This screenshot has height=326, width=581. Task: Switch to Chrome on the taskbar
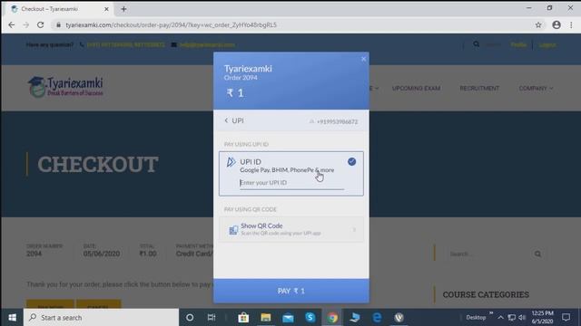tap(332, 318)
